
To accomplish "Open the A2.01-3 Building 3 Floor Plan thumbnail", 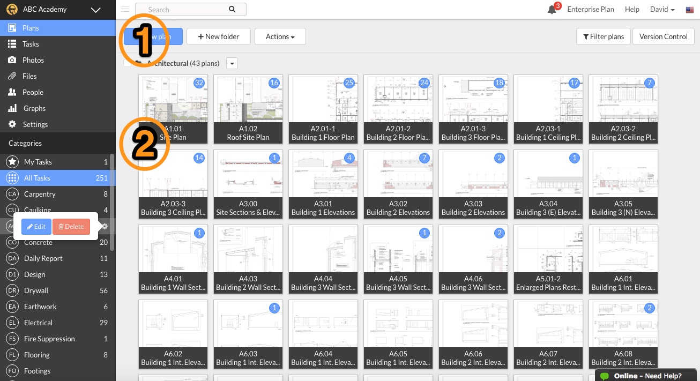I will tap(473, 109).
